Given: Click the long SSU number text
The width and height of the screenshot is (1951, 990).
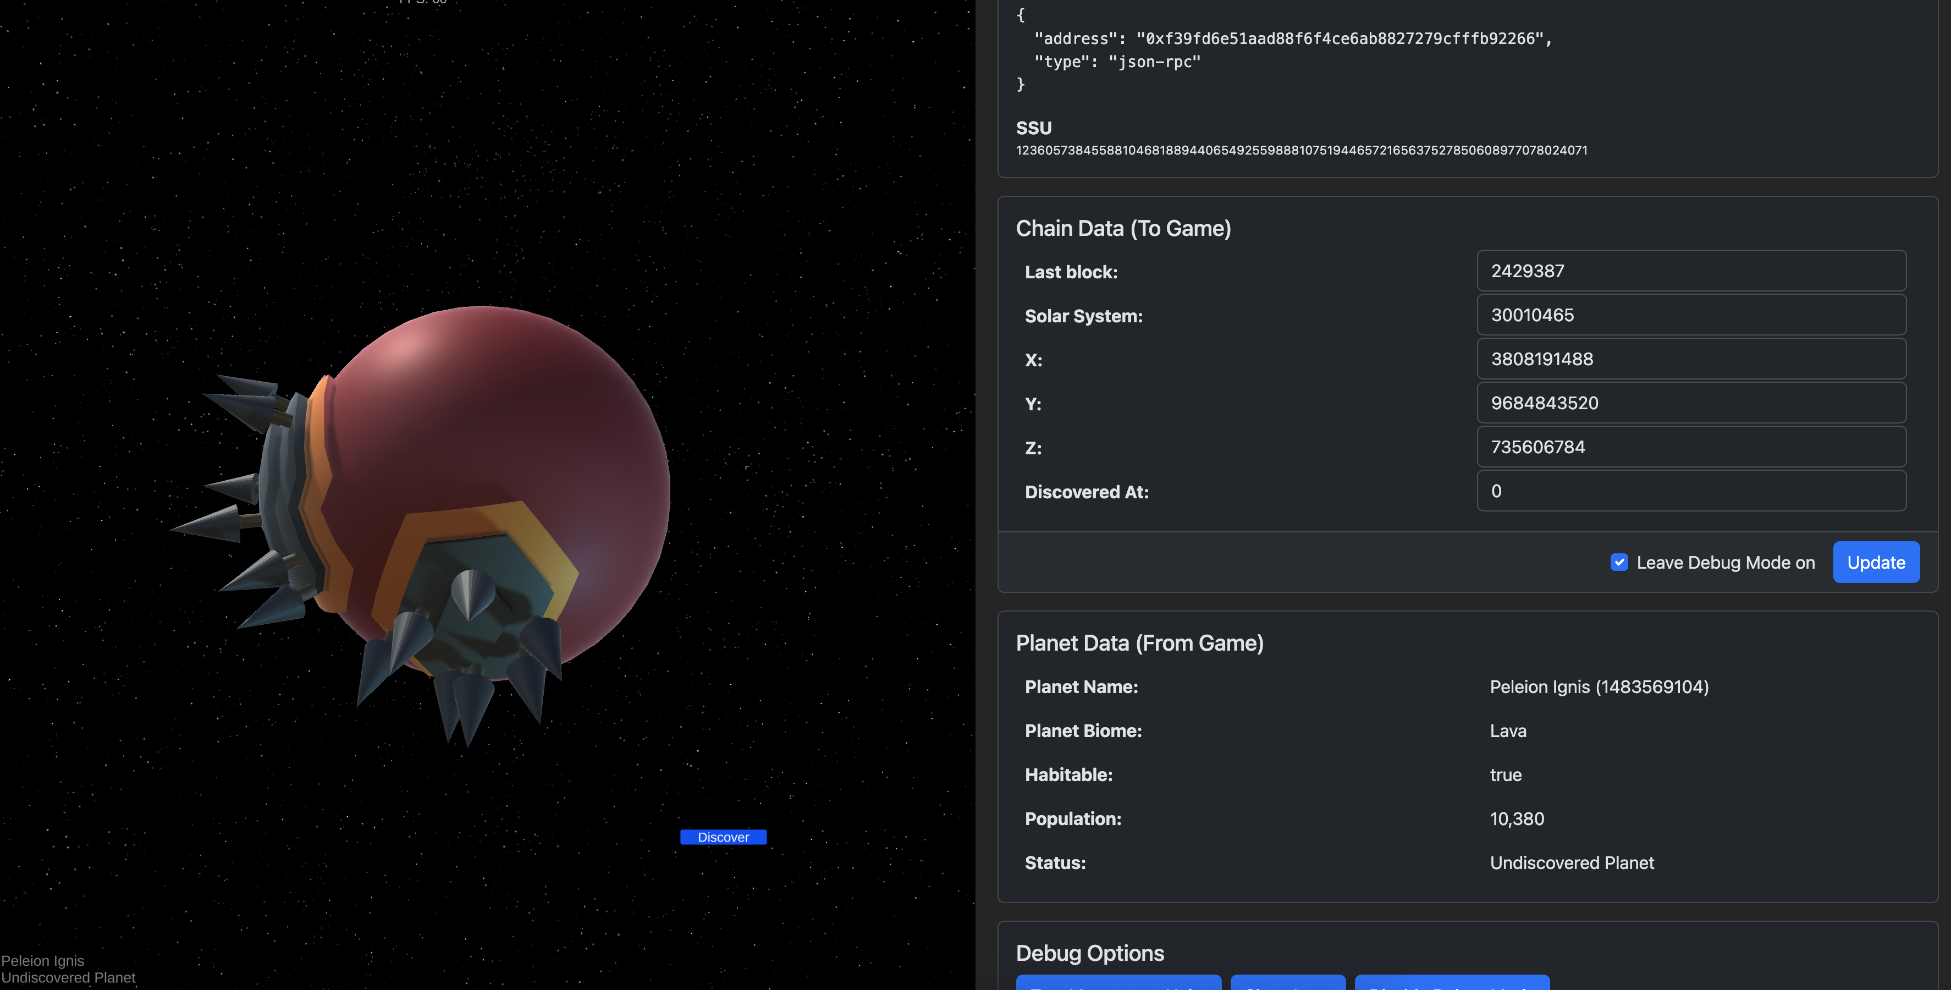Looking at the screenshot, I should pos(1301,150).
